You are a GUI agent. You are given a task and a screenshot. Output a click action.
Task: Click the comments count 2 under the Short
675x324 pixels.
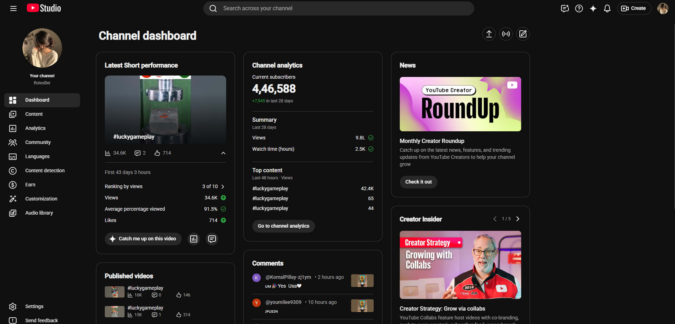click(x=140, y=153)
